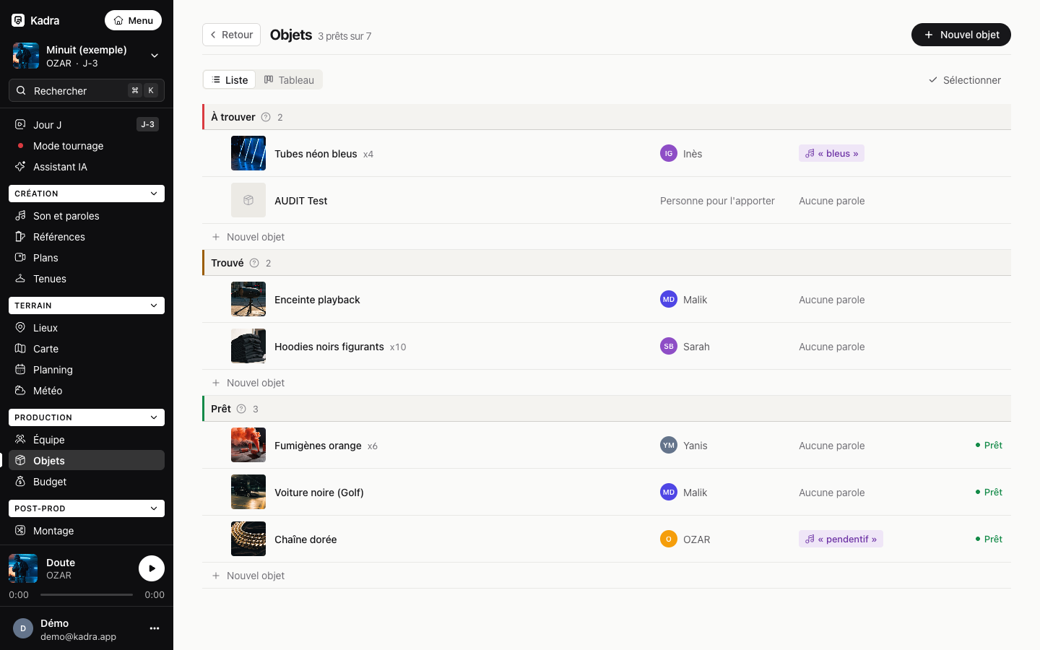The image size is (1040, 650).
Task: Click help icon beside Prêt heading
Action: tap(241, 409)
